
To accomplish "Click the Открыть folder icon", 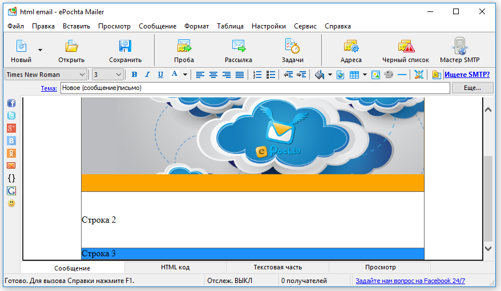I will click(71, 46).
